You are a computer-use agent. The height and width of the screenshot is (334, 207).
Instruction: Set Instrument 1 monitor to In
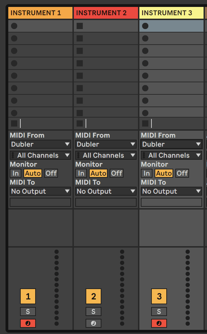(16, 173)
